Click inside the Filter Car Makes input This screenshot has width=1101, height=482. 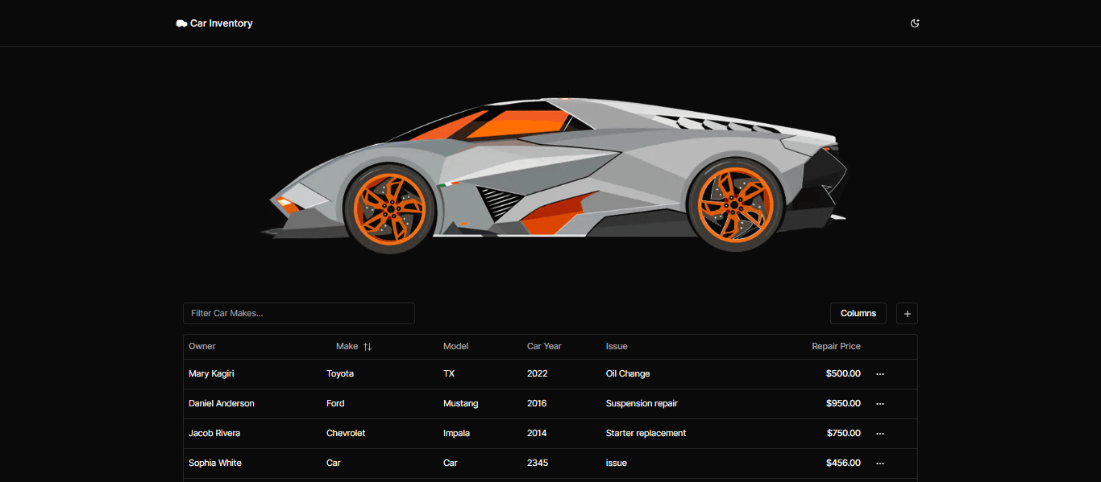298,313
